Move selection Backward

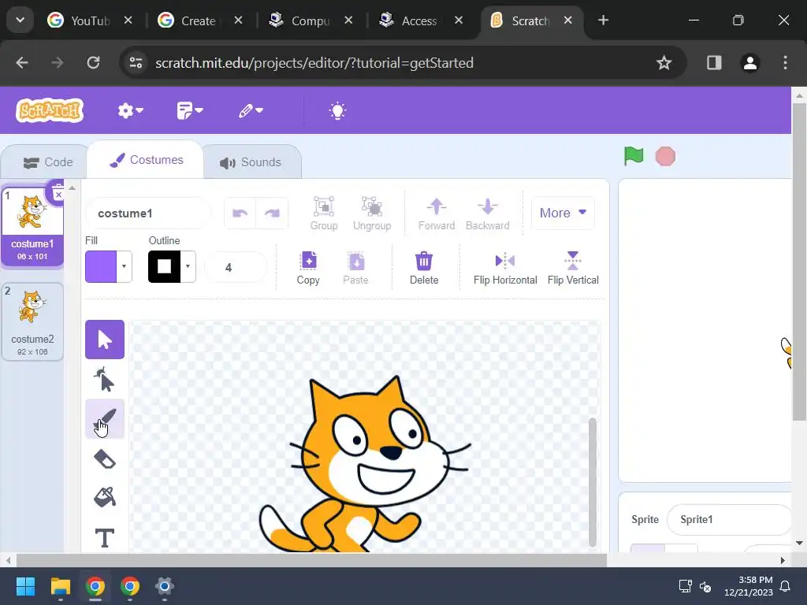tap(487, 213)
